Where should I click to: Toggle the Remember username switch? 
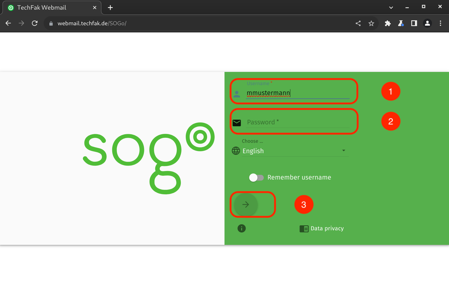256,178
